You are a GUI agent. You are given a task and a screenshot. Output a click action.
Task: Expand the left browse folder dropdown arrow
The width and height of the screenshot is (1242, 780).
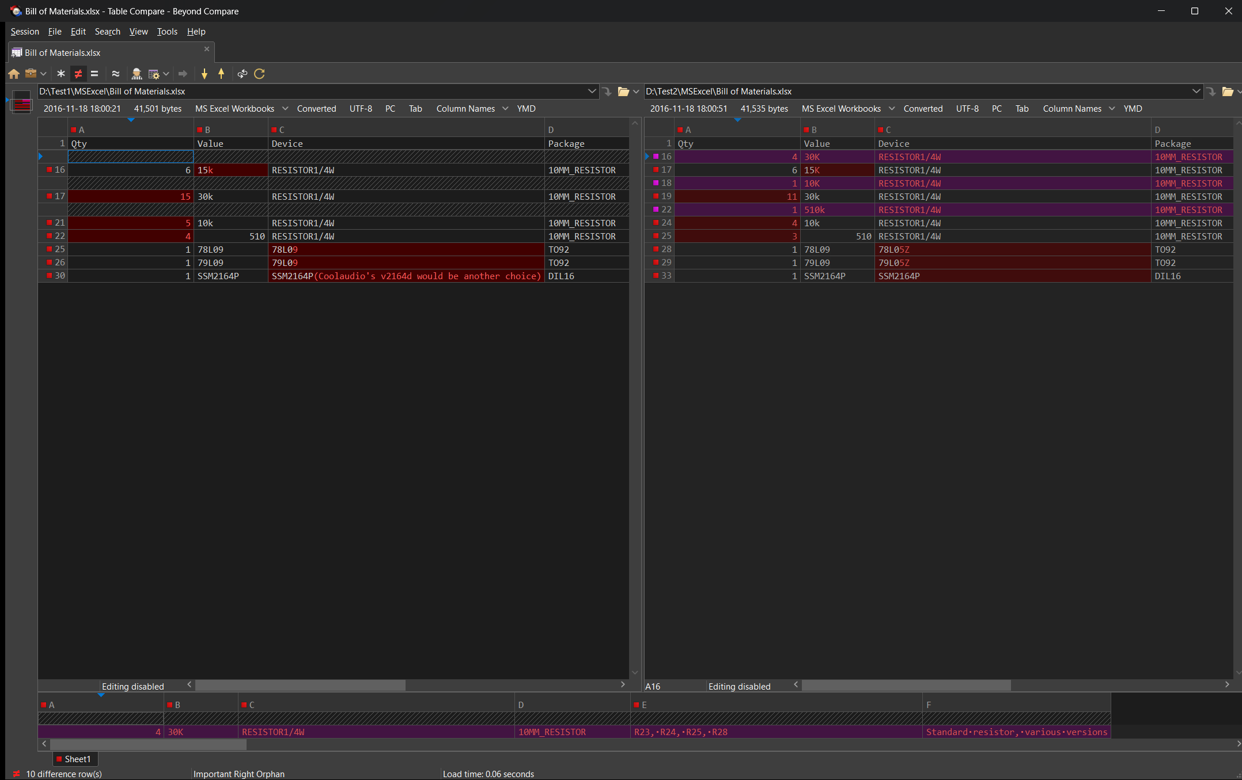[x=636, y=92]
